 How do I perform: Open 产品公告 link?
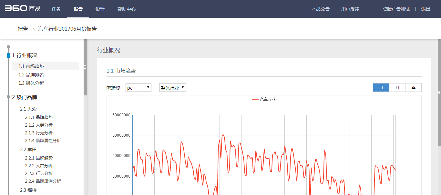(x=320, y=9)
